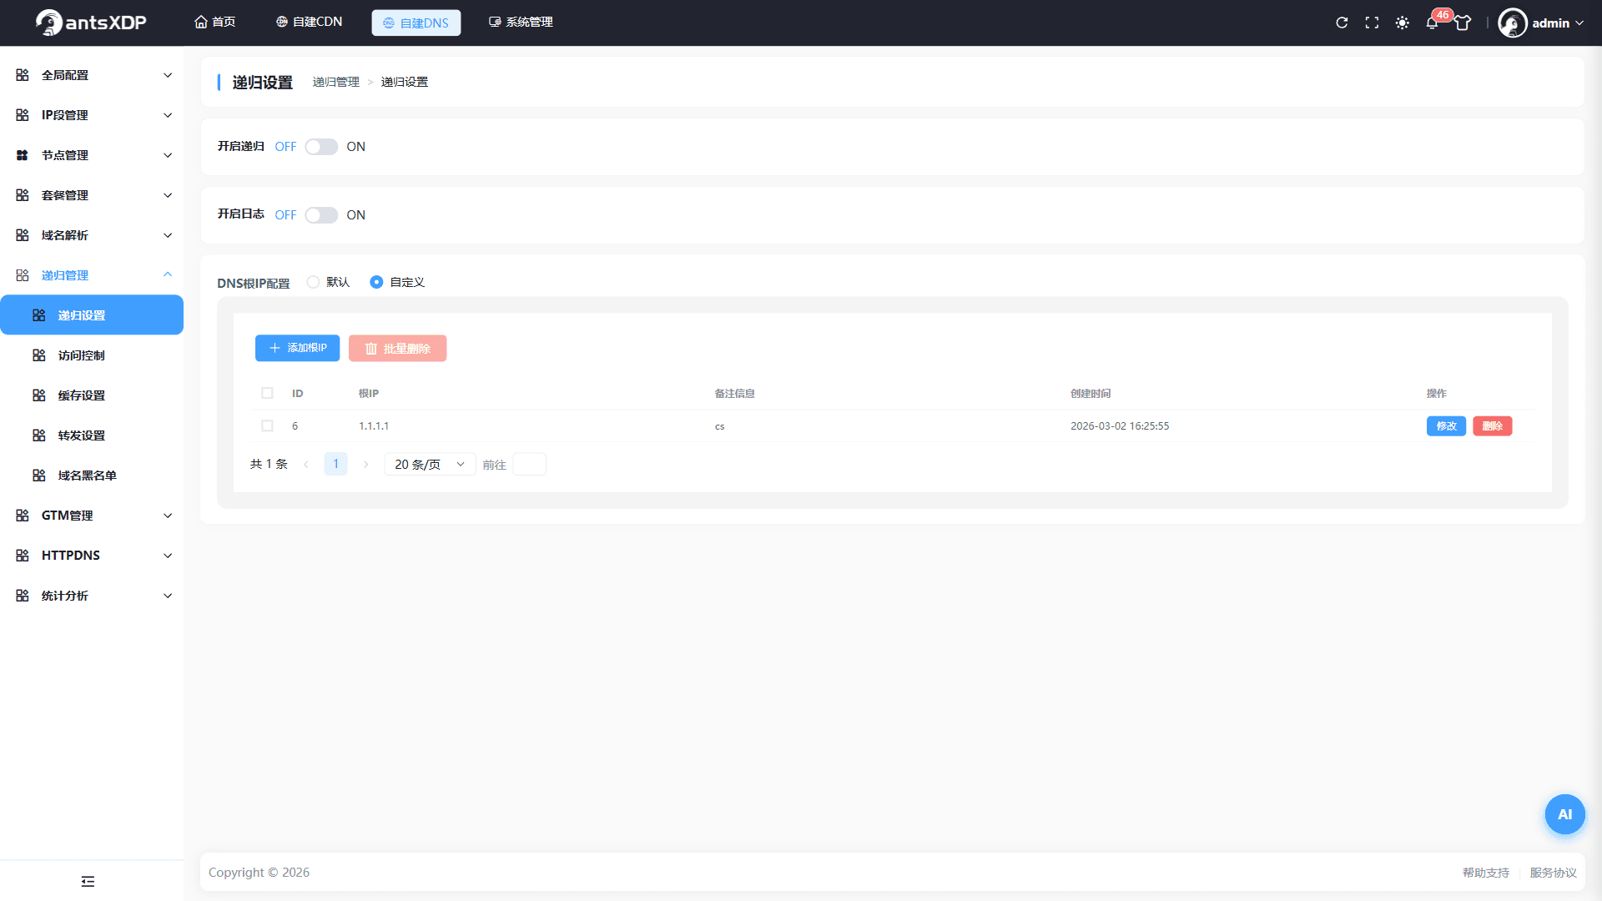Open the 服务协议 footer link
This screenshot has width=1602, height=901.
(x=1553, y=873)
